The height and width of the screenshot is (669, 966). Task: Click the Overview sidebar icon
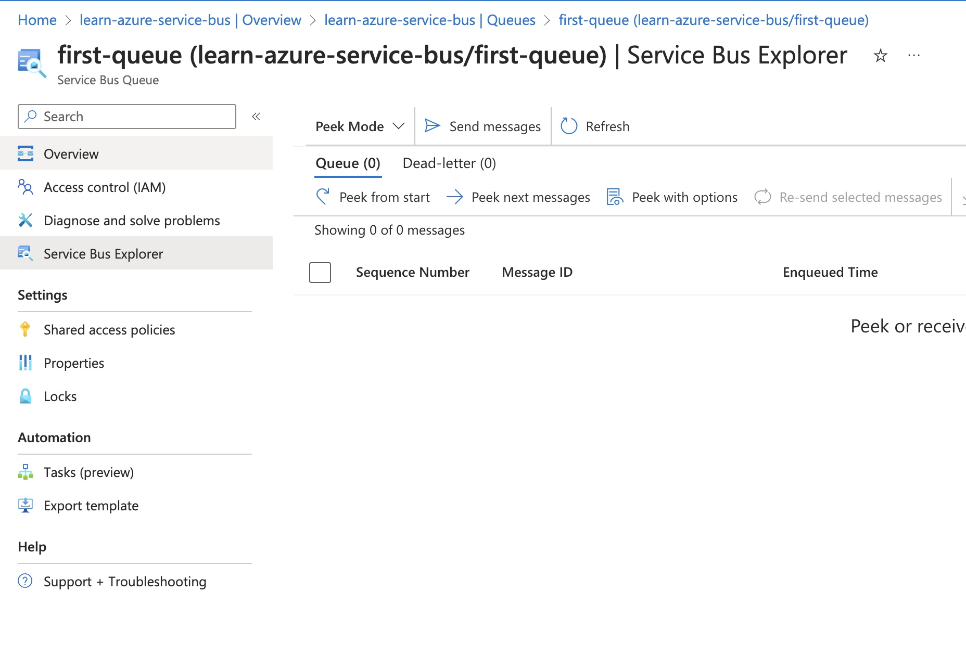tap(26, 153)
